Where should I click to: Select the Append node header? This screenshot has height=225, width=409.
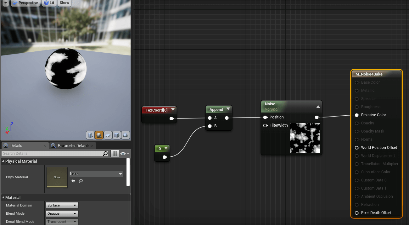pos(219,109)
